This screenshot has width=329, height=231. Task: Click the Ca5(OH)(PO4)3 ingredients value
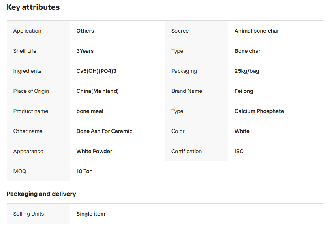tap(96, 71)
